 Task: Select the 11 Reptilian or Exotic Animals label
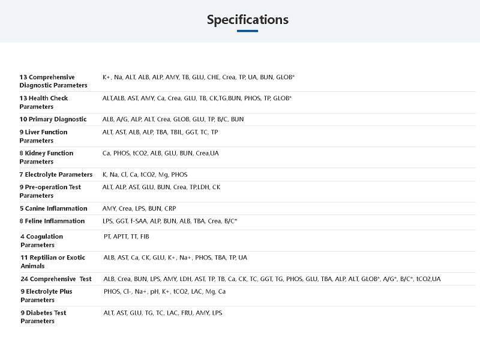click(x=53, y=261)
